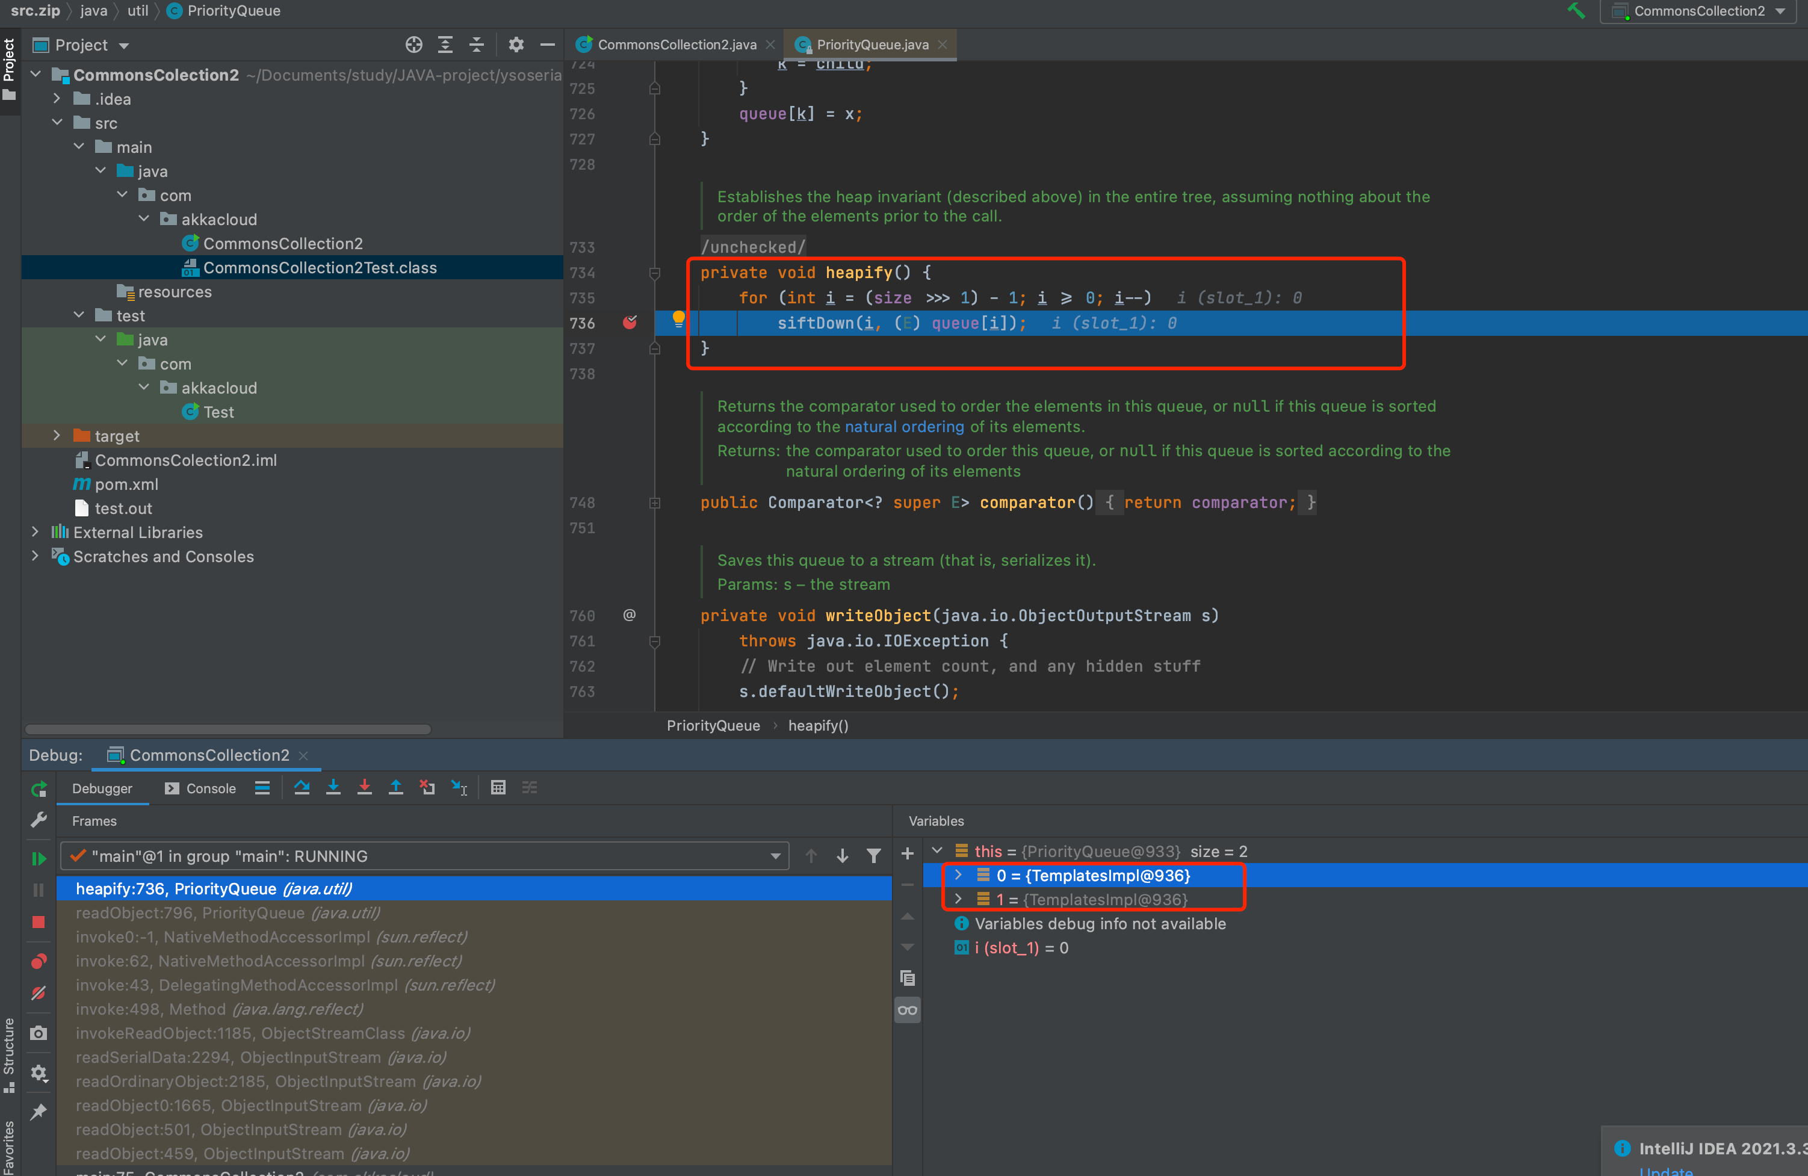Expand the .idea folder
The height and width of the screenshot is (1176, 1808).
point(57,99)
